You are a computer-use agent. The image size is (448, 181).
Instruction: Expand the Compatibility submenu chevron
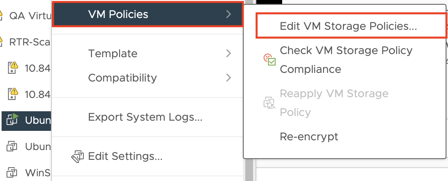click(x=229, y=78)
